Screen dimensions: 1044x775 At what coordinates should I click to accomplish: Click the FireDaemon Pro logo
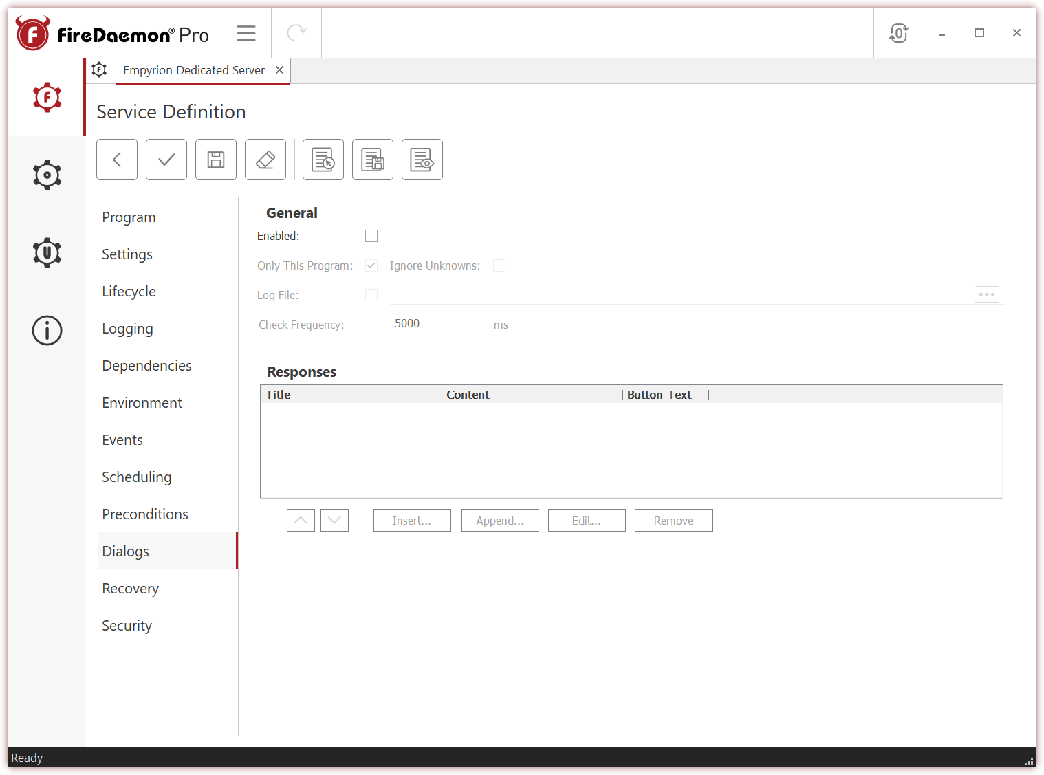click(x=112, y=34)
